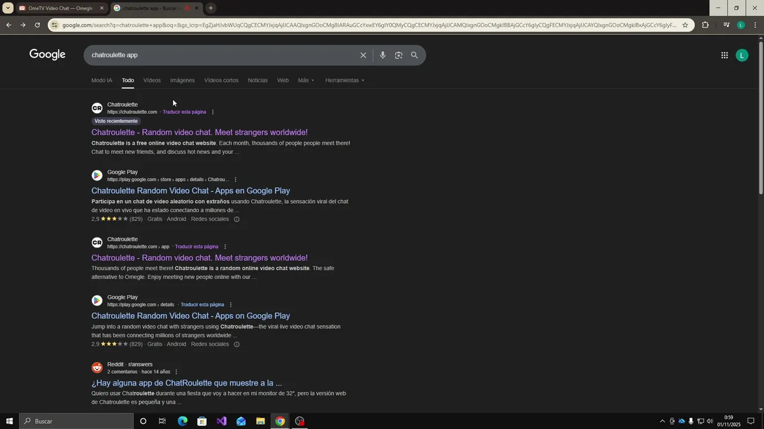Open a new browser tab
This screenshot has height=429, width=764.
(x=211, y=8)
